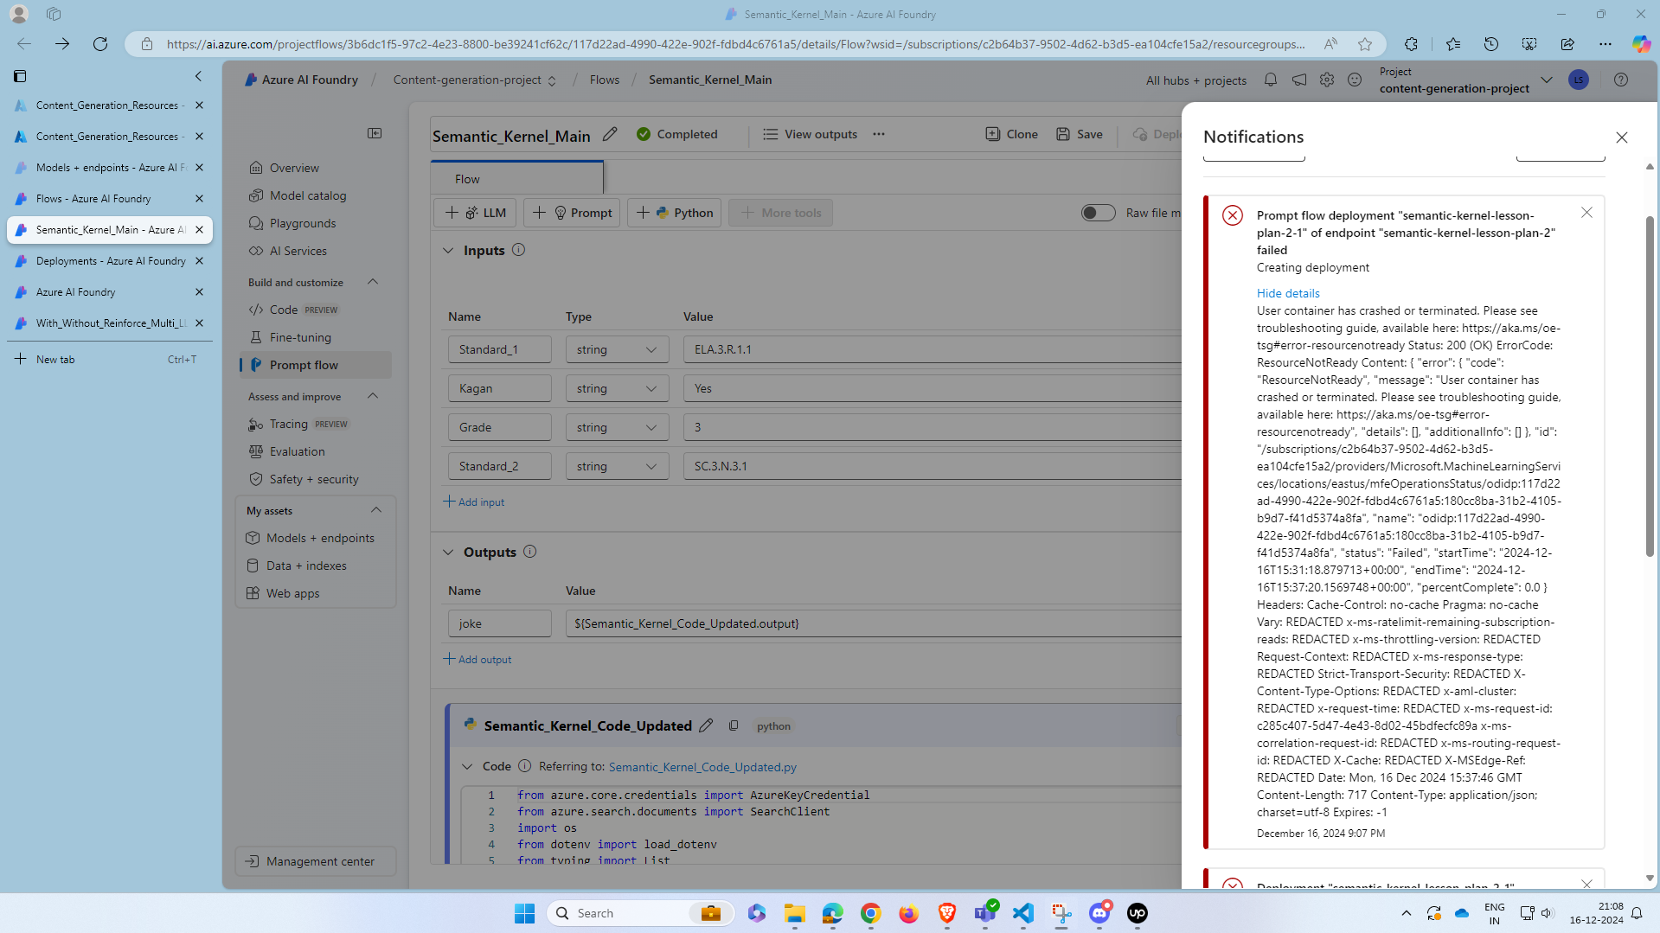Viewport: 1660px width, 933px height.
Task: Open the help question mark icon
Action: 1621,80
